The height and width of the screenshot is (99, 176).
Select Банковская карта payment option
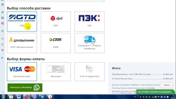[x=22, y=71]
